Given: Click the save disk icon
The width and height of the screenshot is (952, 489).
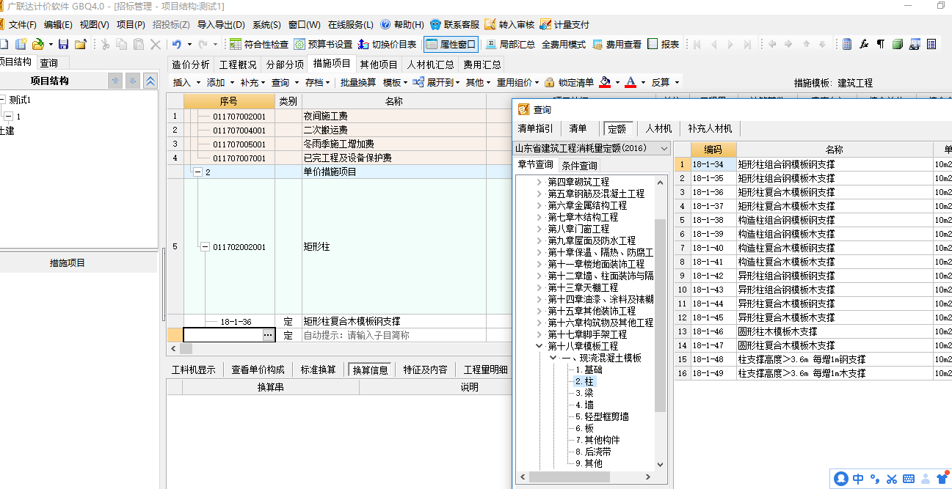Looking at the screenshot, I should (x=63, y=44).
